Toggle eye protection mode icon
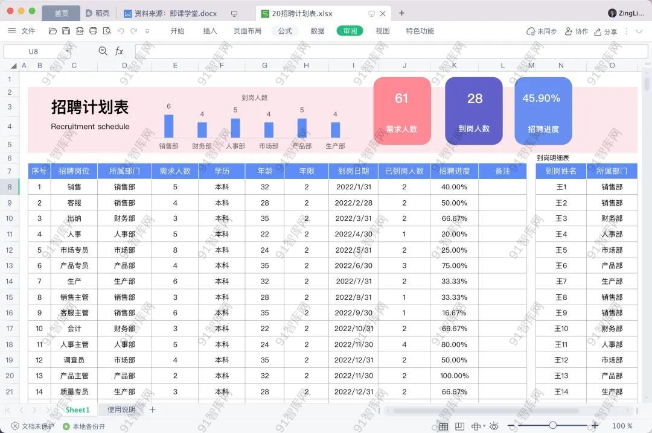The height and width of the screenshot is (433, 652). pos(494,426)
